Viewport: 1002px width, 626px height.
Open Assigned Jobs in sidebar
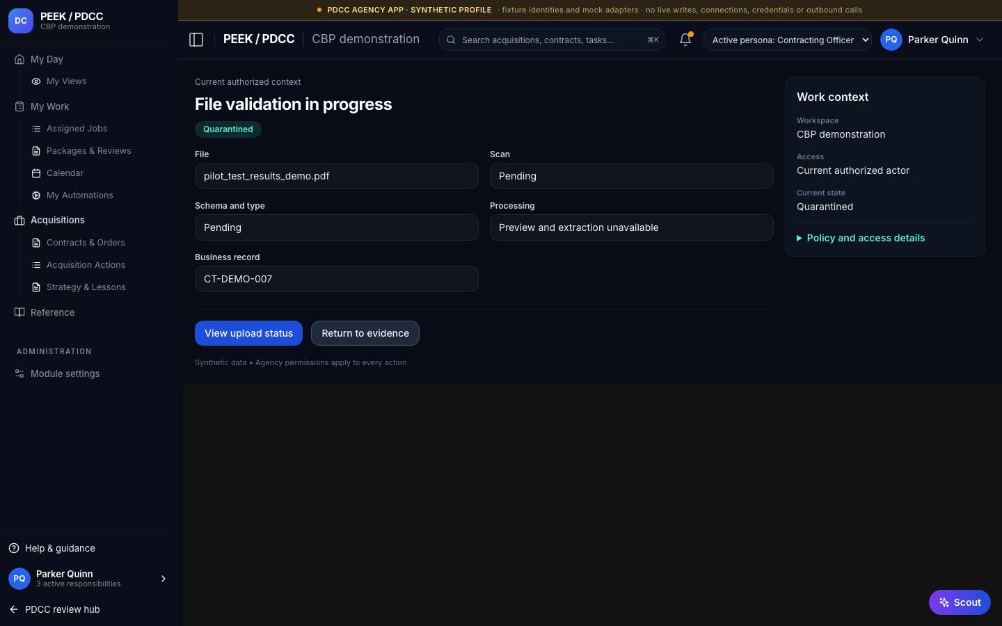click(x=77, y=129)
